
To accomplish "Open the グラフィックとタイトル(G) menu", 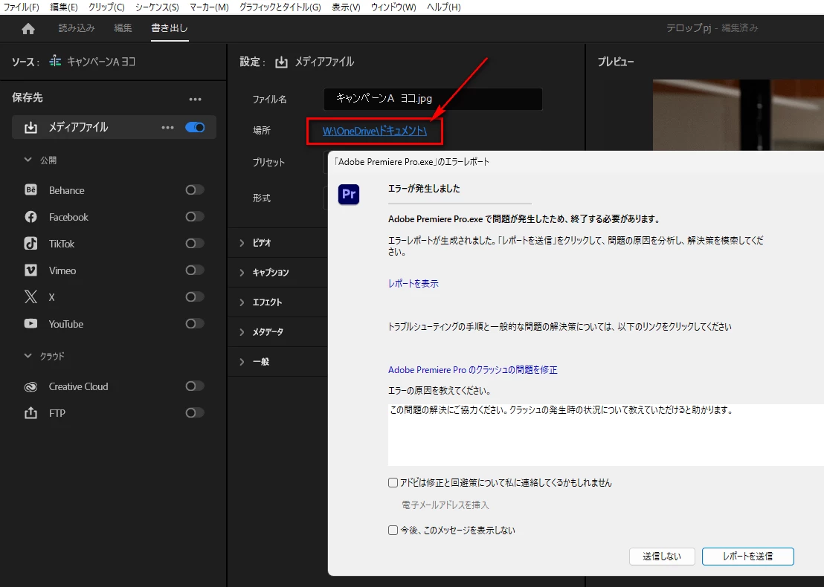I will [x=280, y=7].
